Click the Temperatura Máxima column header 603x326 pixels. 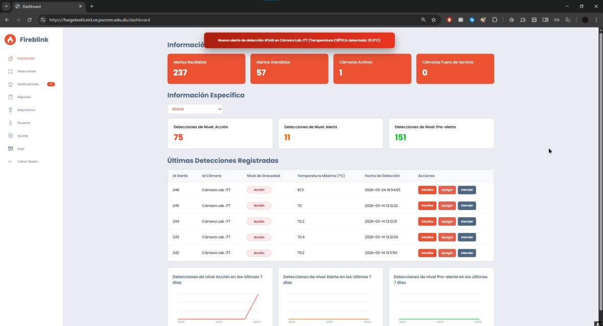321,176
